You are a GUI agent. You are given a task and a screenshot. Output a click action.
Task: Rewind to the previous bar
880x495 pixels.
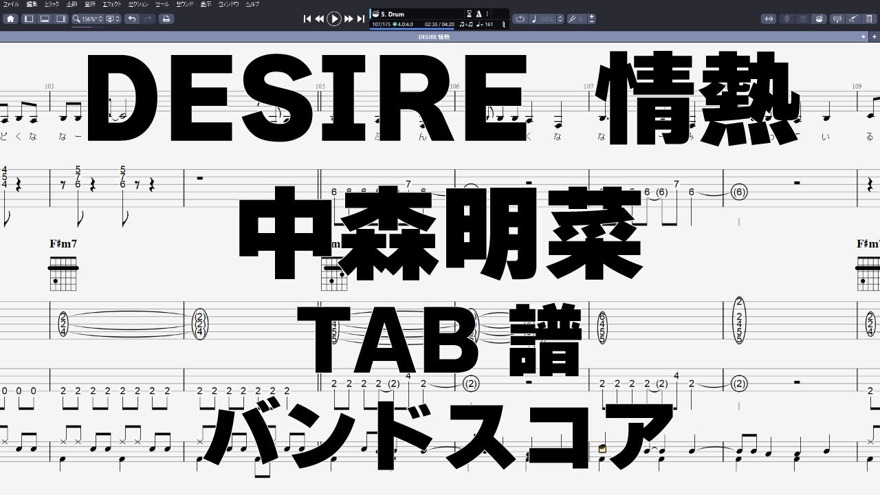320,19
